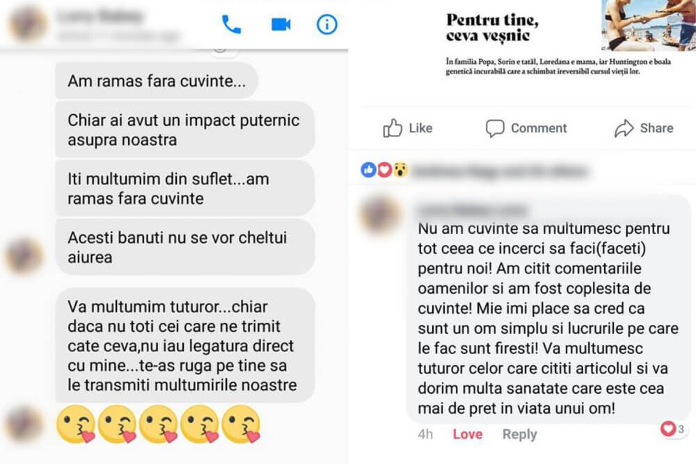696x464 pixels.
Task: Click the Share arrow icon
Action: click(624, 128)
